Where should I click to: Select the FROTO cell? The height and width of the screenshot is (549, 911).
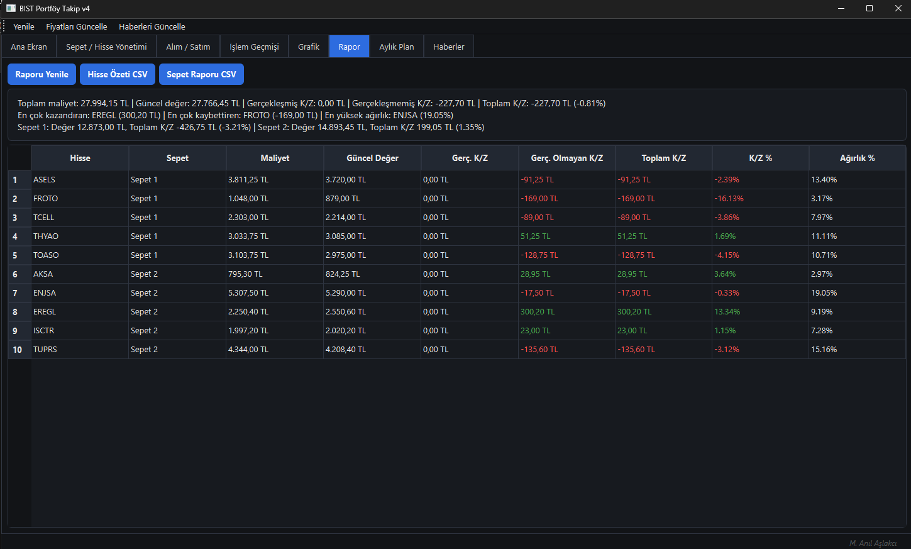(x=80, y=198)
